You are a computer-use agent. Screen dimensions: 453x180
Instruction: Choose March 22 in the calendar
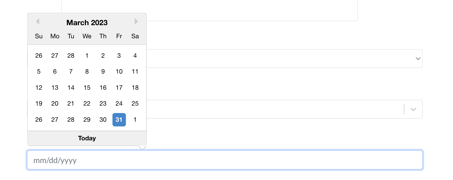coord(87,103)
